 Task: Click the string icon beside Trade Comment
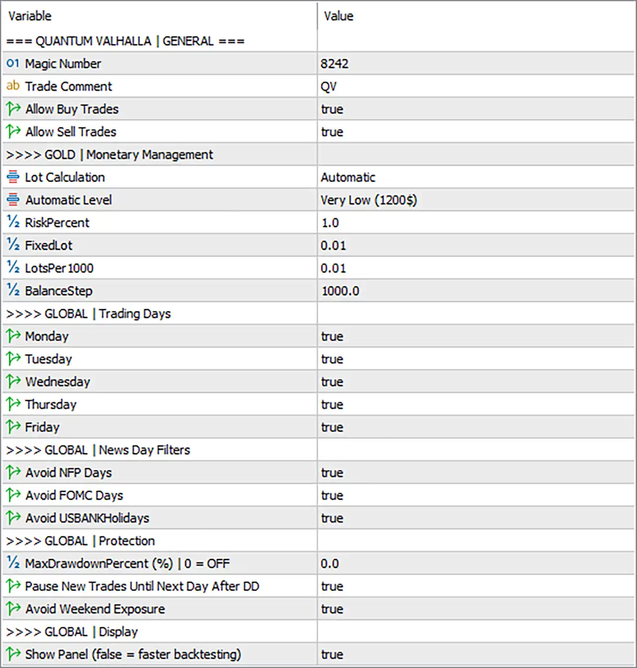[13, 86]
